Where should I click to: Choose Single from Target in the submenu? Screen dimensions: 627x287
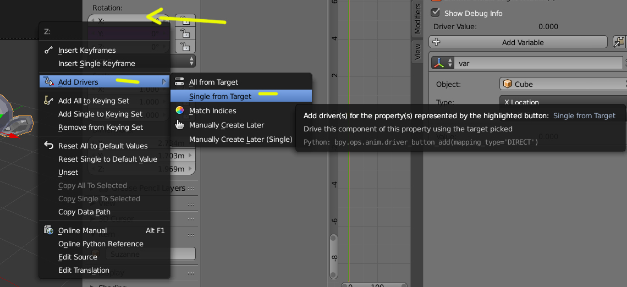(x=220, y=96)
